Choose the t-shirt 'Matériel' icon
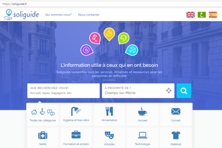 coord(176,135)
